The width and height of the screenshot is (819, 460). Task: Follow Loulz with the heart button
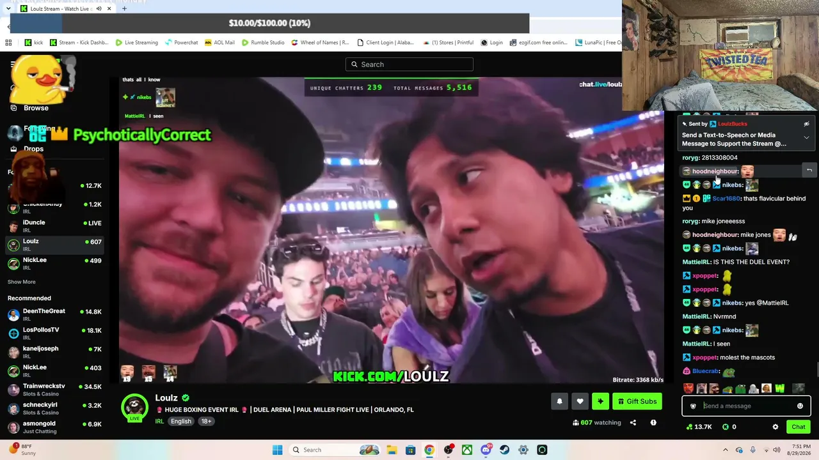click(580, 401)
